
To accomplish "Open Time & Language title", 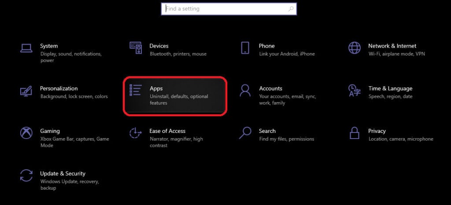I will pos(390,88).
